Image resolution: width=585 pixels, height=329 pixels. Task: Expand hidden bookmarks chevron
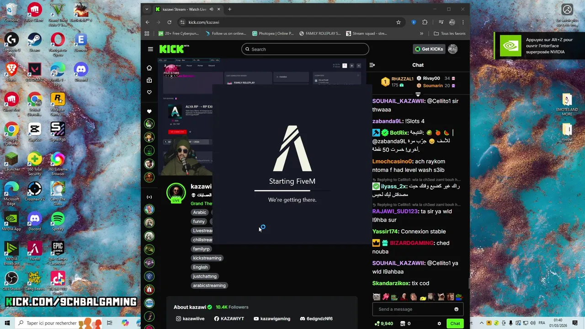click(421, 33)
